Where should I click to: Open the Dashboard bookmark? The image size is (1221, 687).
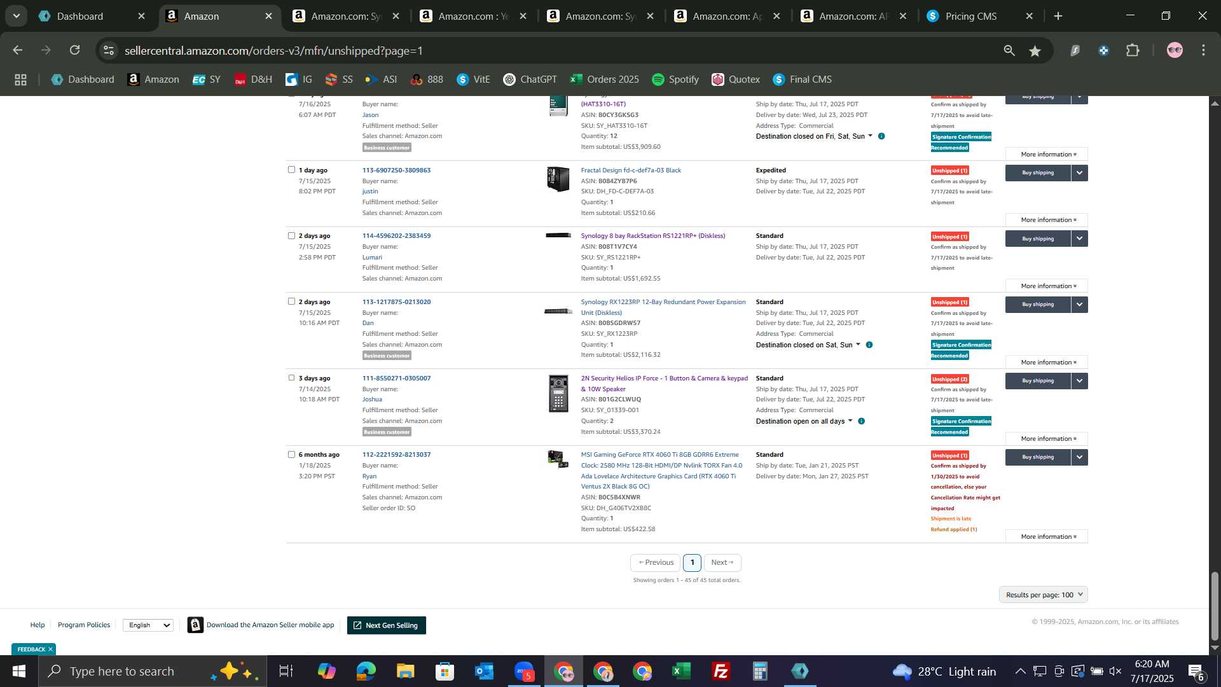(x=83, y=80)
